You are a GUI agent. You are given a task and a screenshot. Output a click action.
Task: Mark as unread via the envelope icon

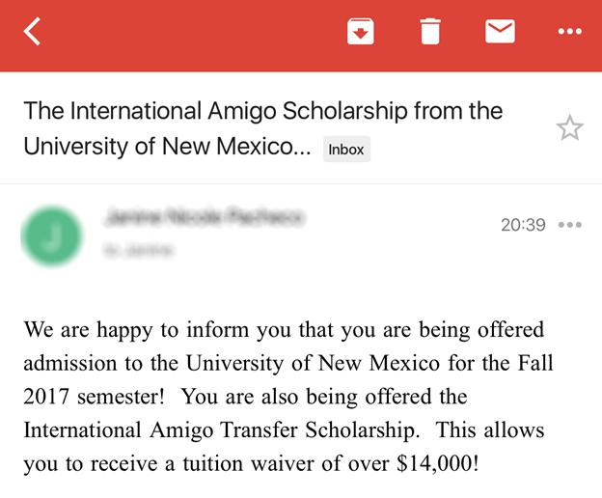[x=500, y=31]
